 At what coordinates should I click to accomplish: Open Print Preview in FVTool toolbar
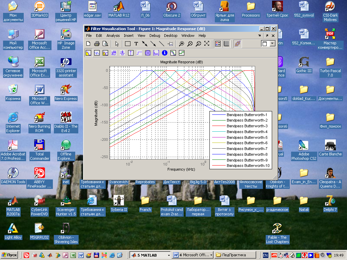(x=105, y=44)
